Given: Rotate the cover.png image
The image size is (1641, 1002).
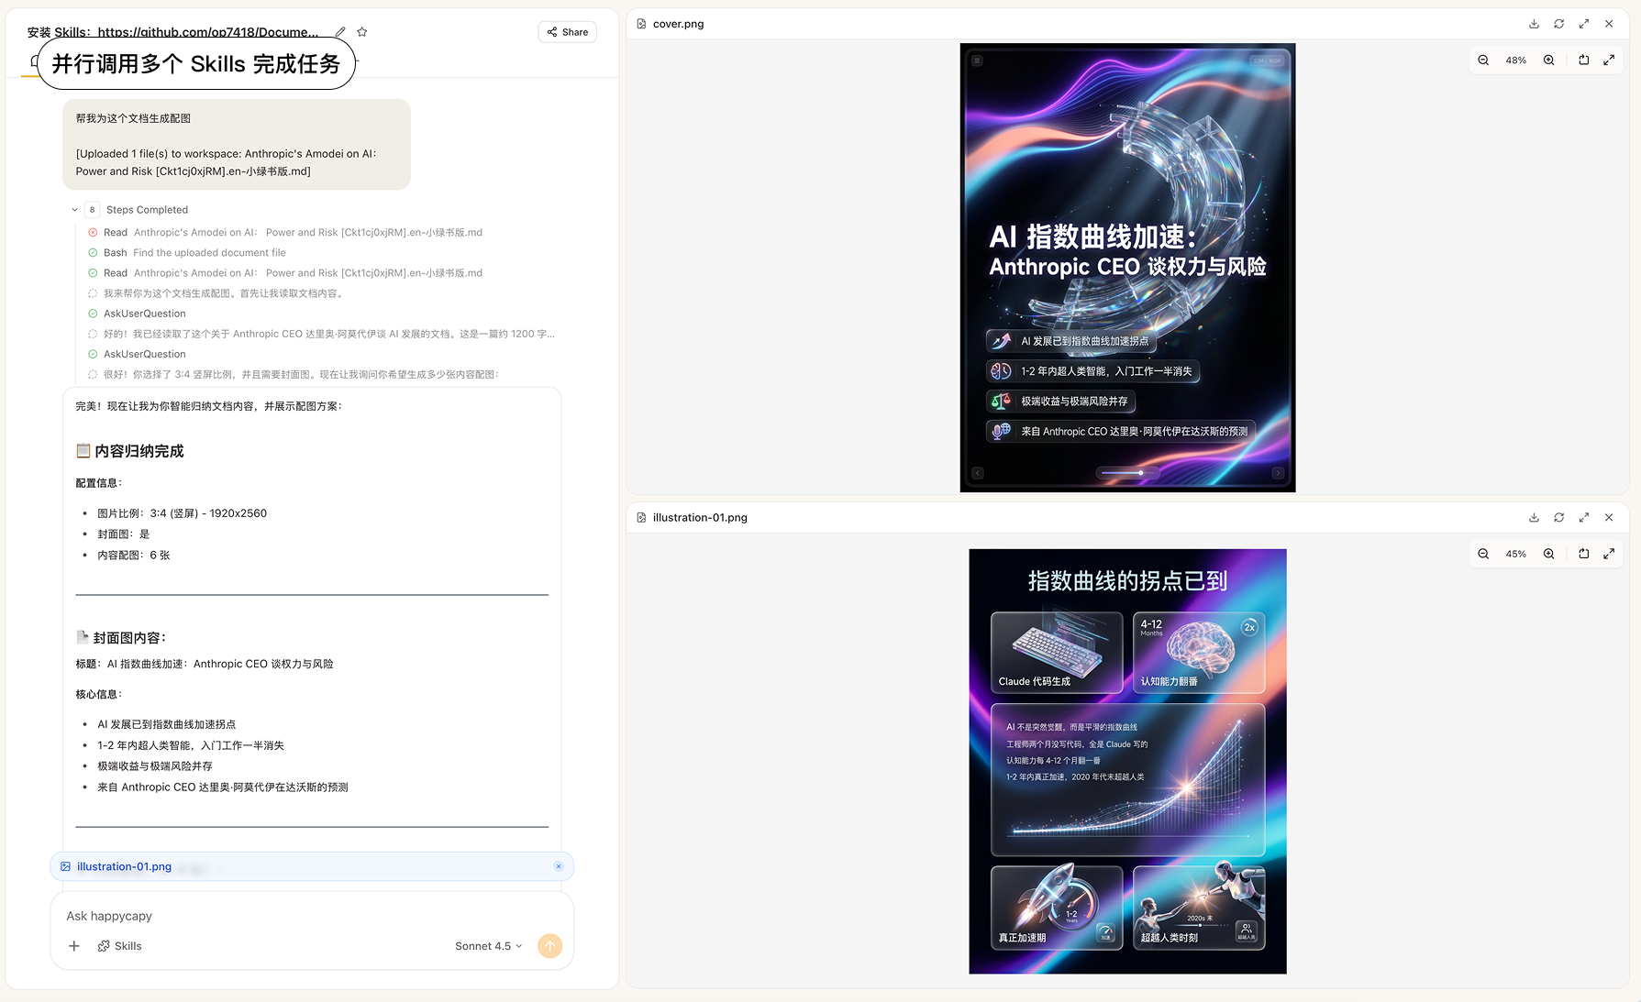Looking at the screenshot, I should click(1584, 61).
